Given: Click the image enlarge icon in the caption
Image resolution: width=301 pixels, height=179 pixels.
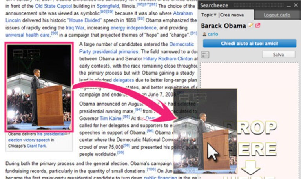Looking at the screenshot, I should tap(67, 134).
